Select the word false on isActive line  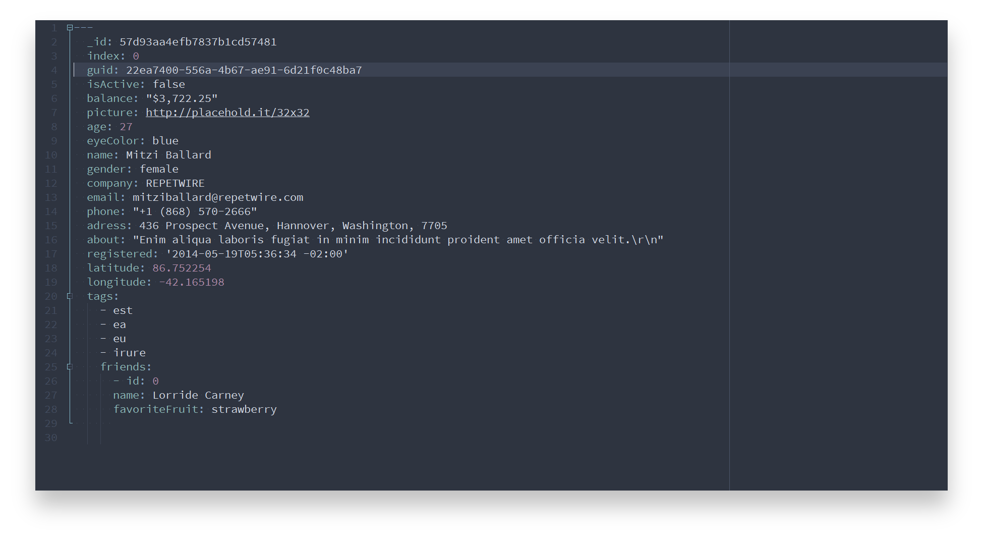[x=169, y=84]
